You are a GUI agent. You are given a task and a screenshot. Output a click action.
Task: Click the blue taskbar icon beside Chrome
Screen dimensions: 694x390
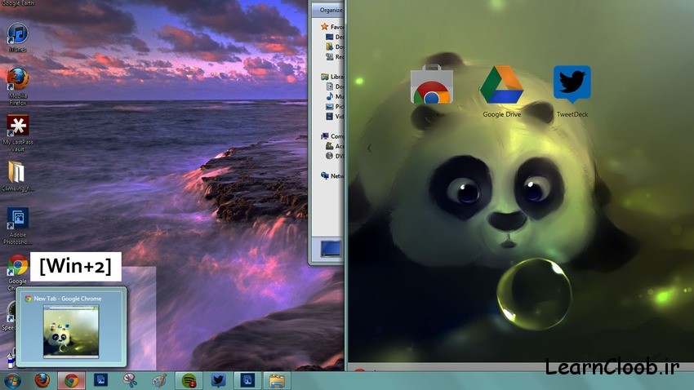pos(101,380)
